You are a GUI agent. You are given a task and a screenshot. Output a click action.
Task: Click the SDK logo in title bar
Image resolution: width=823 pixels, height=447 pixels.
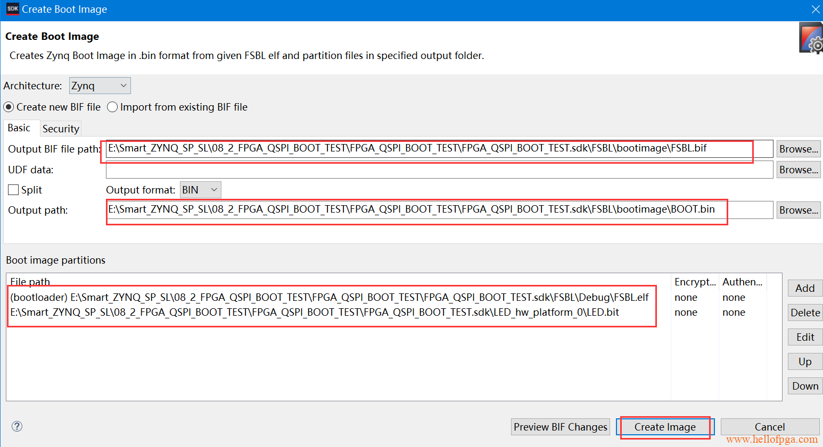(12, 9)
